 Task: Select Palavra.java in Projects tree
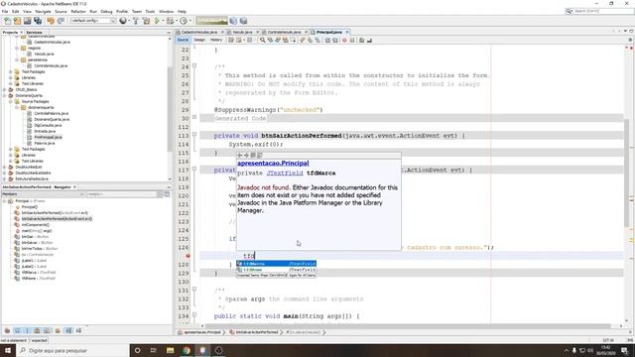tap(44, 143)
